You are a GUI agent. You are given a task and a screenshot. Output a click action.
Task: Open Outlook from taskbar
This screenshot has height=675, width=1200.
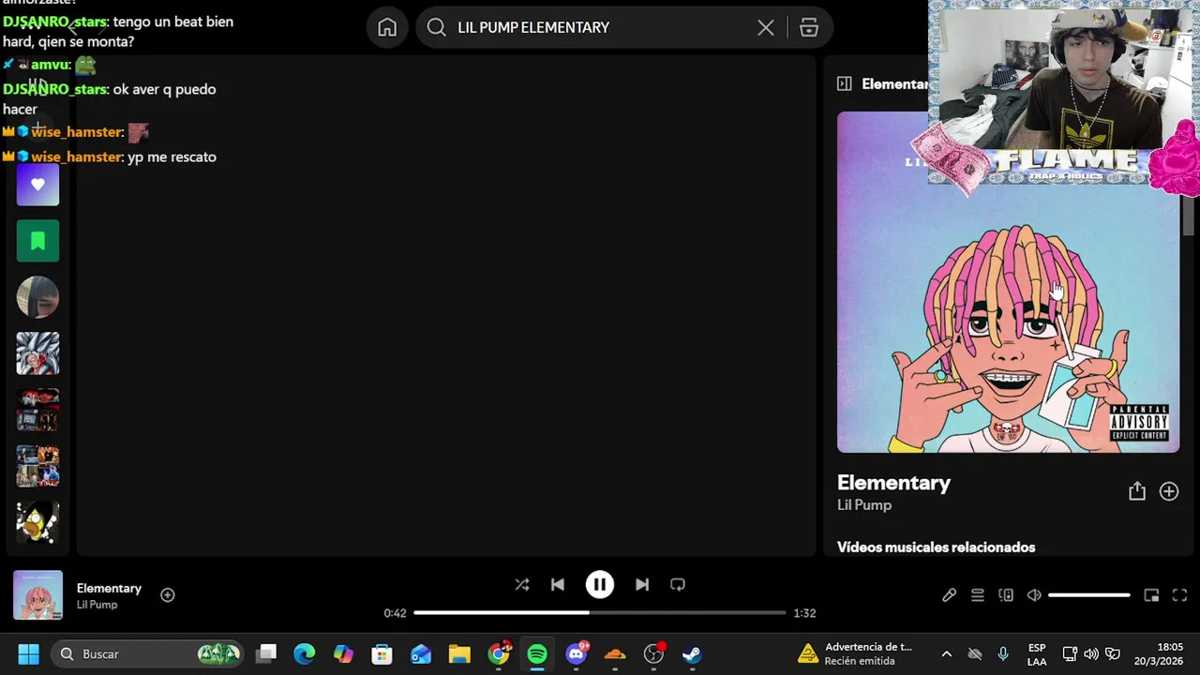(x=420, y=654)
